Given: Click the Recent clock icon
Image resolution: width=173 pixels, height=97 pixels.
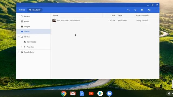Looking at the screenshot, I should 22,16.
